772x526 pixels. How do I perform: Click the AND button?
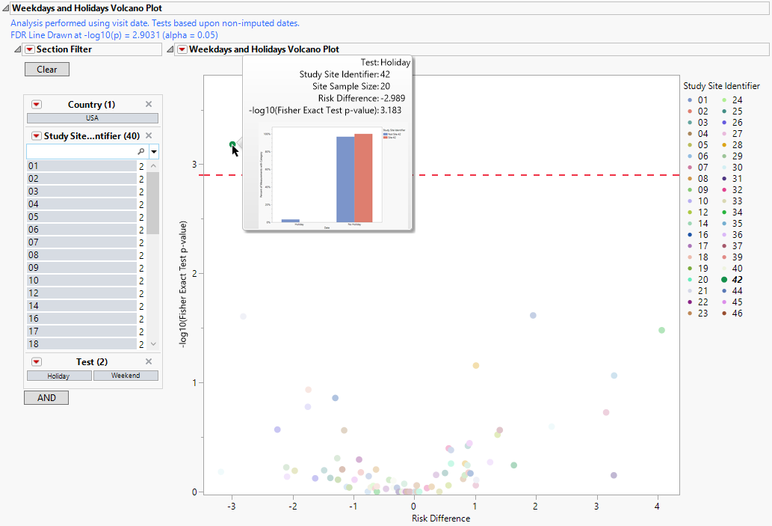click(46, 398)
